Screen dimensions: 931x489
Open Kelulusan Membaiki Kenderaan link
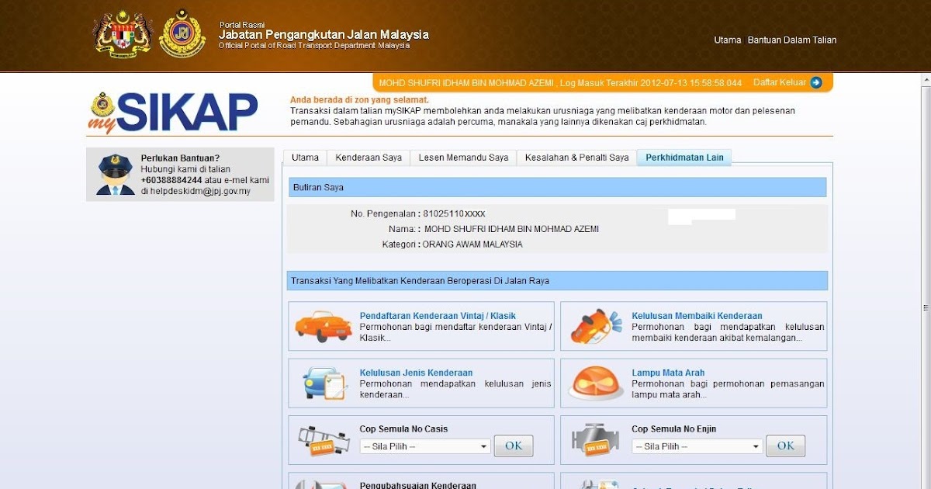coord(697,316)
